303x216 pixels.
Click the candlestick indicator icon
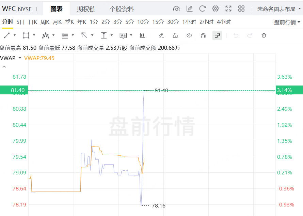[x=142, y=35]
